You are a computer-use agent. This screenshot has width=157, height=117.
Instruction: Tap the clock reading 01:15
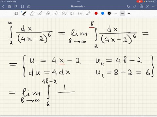point(3,1)
